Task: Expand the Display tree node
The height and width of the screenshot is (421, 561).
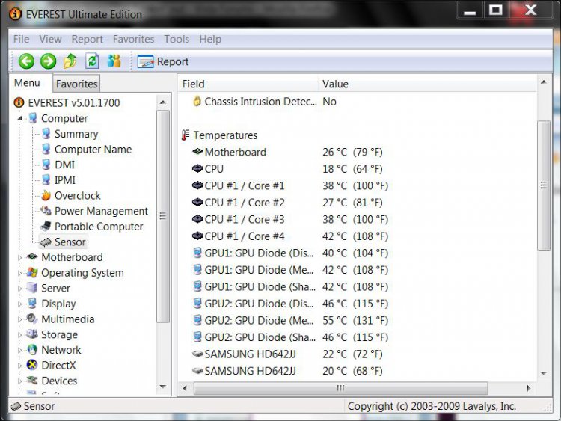Action: coord(20,304)
